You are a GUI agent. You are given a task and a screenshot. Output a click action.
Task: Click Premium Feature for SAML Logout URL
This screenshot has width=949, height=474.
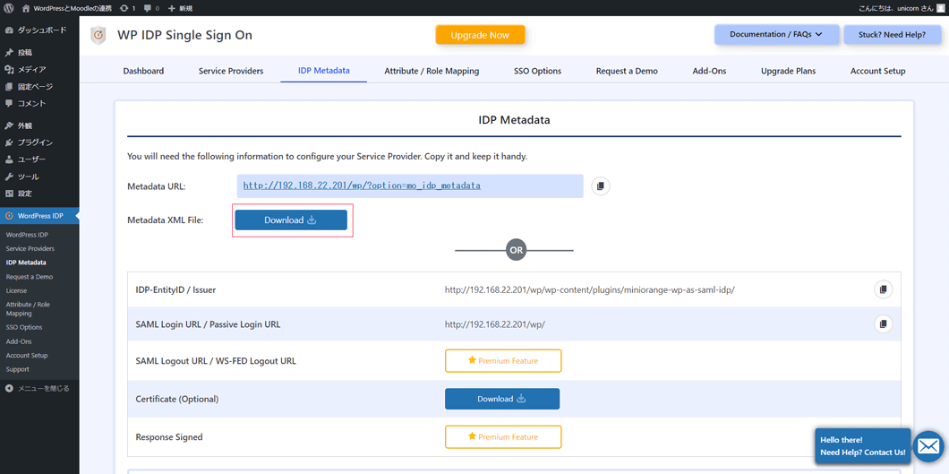[503, 361]
